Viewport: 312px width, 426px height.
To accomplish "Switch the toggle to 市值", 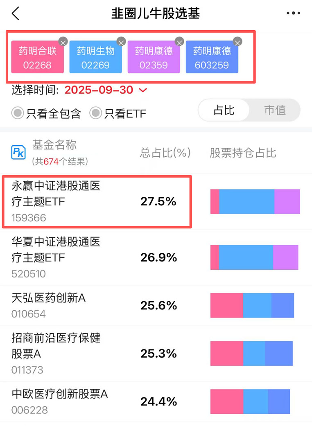I will point(275,110).
